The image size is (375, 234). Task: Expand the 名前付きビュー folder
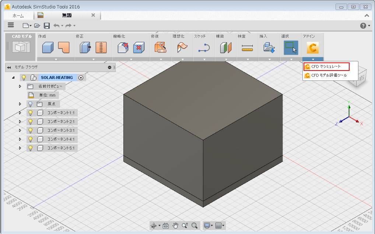pos(20,86)
